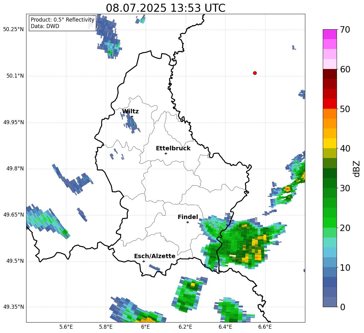Click the Esch/Alzette city label
Viewport: 364px width, 333px height.
[x=155, y=256]
